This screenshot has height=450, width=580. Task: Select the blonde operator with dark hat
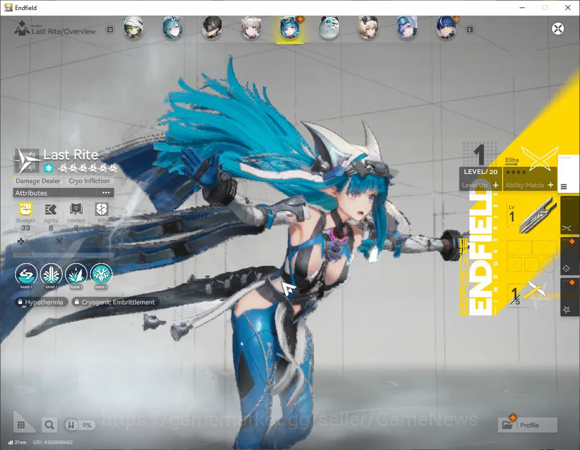tap(368, 28)
